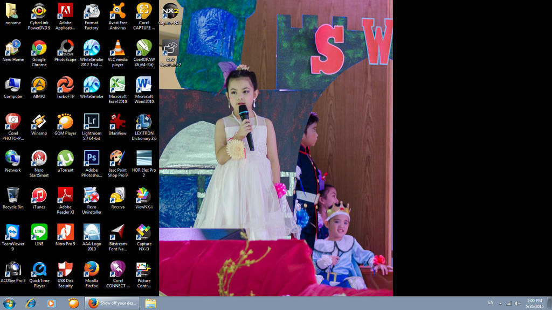552x310 pixels.
Task: Switch to the Firefox 'Show off your des...' taskbar window
Action: click(x=112, y=303)
